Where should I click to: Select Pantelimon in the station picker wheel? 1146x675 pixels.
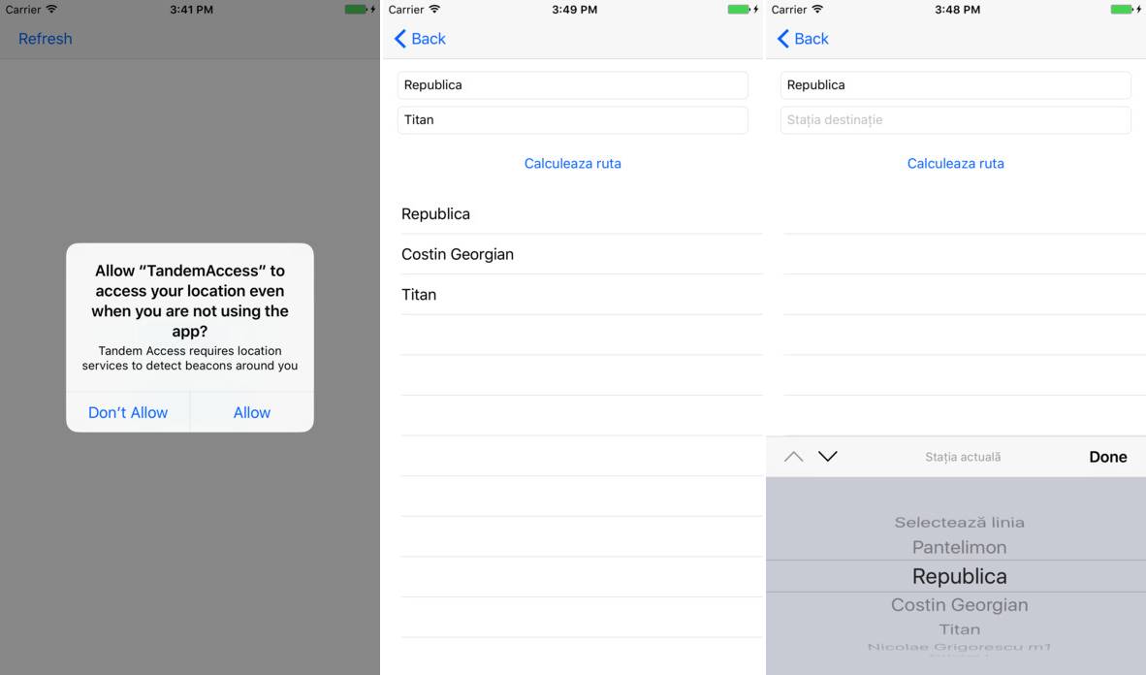tap(959, 547)
